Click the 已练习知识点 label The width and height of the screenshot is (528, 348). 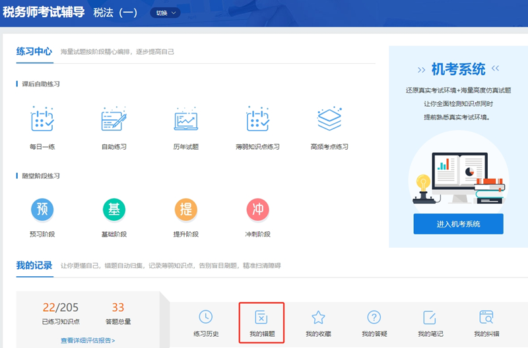(61, 322)
